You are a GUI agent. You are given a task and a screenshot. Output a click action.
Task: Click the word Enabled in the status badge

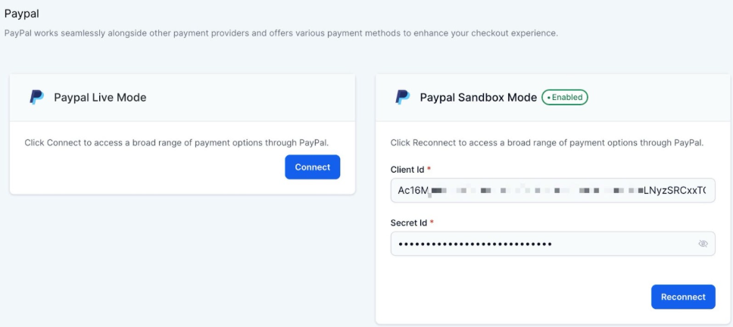pos(568,98)
